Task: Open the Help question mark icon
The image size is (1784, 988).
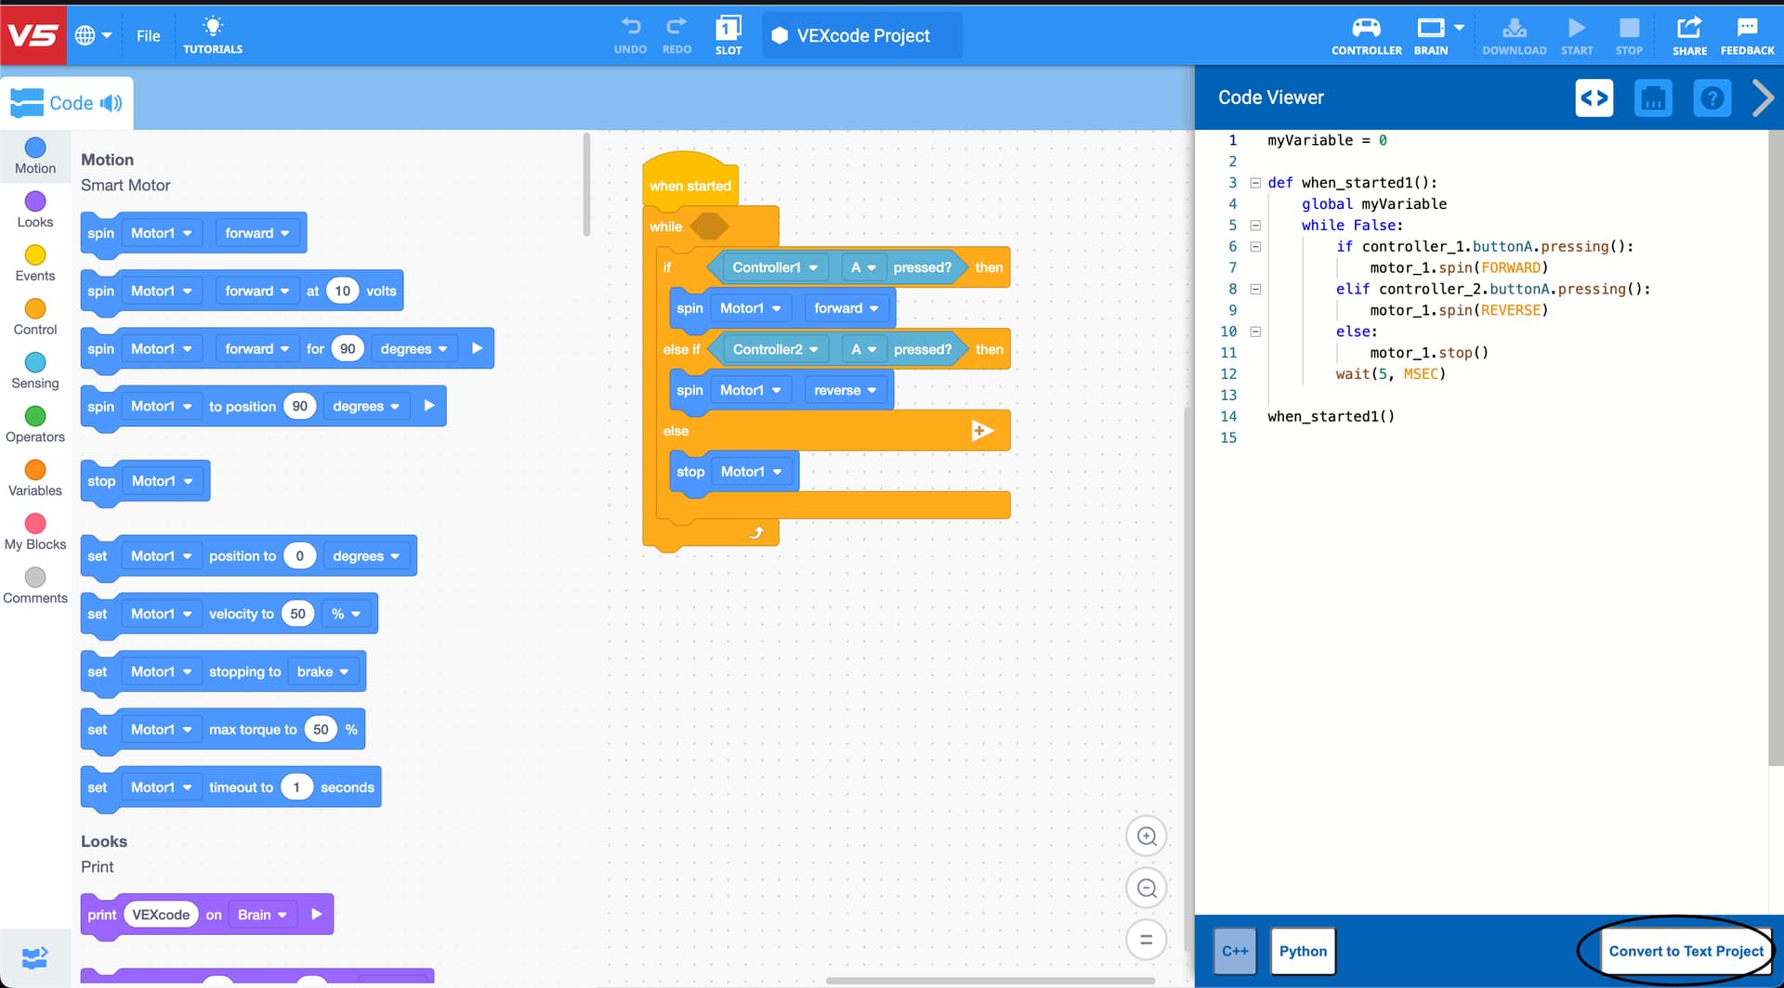Action: tap(1712, 97)
